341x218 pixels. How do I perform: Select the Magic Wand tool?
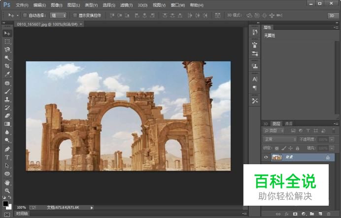7,58
